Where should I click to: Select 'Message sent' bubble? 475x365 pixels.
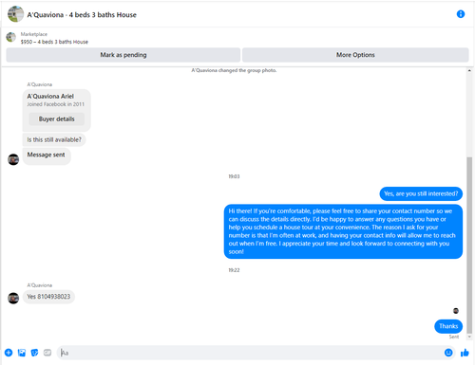coord(47,155)
